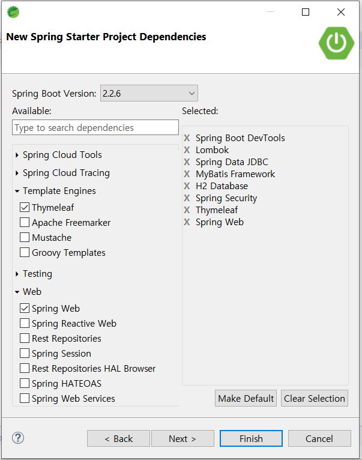This screenshot has width=362, height=460.
Task: Click the 'Lombok' entry text
Action: [212, 150]
